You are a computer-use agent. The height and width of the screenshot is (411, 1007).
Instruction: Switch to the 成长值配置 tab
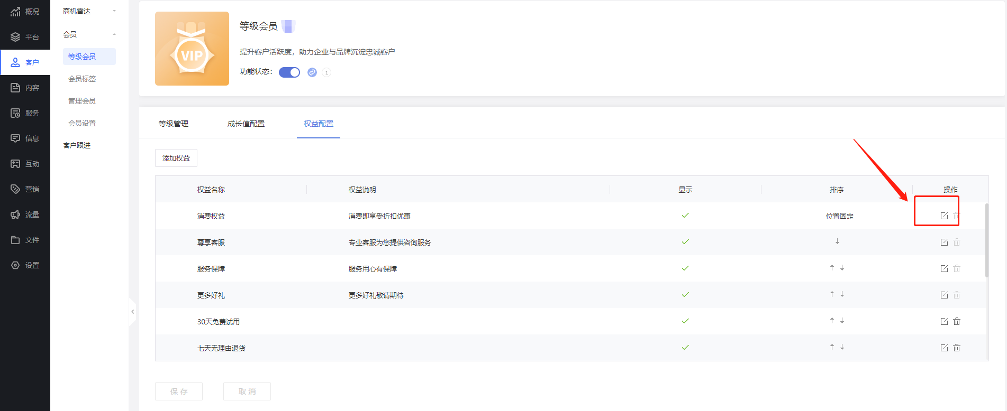click(x=246, y=124)
